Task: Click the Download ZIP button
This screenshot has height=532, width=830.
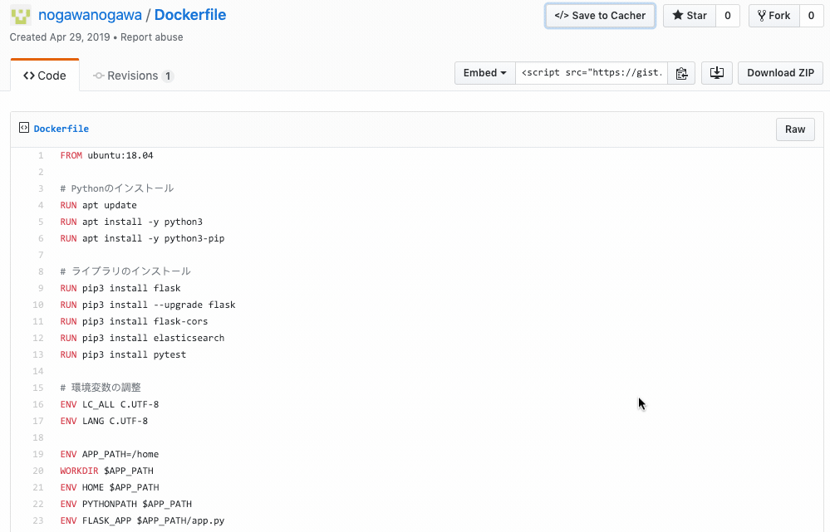Action: tap(780, 73)
